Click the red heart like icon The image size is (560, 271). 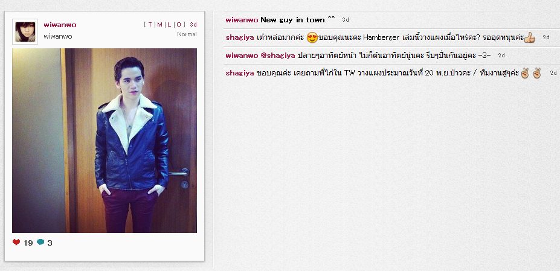16,243
